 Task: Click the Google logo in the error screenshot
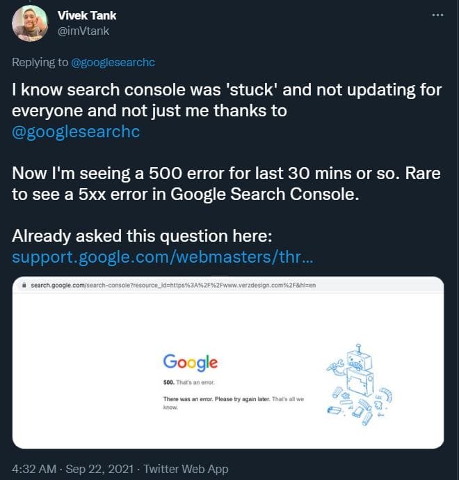point(190,362)
